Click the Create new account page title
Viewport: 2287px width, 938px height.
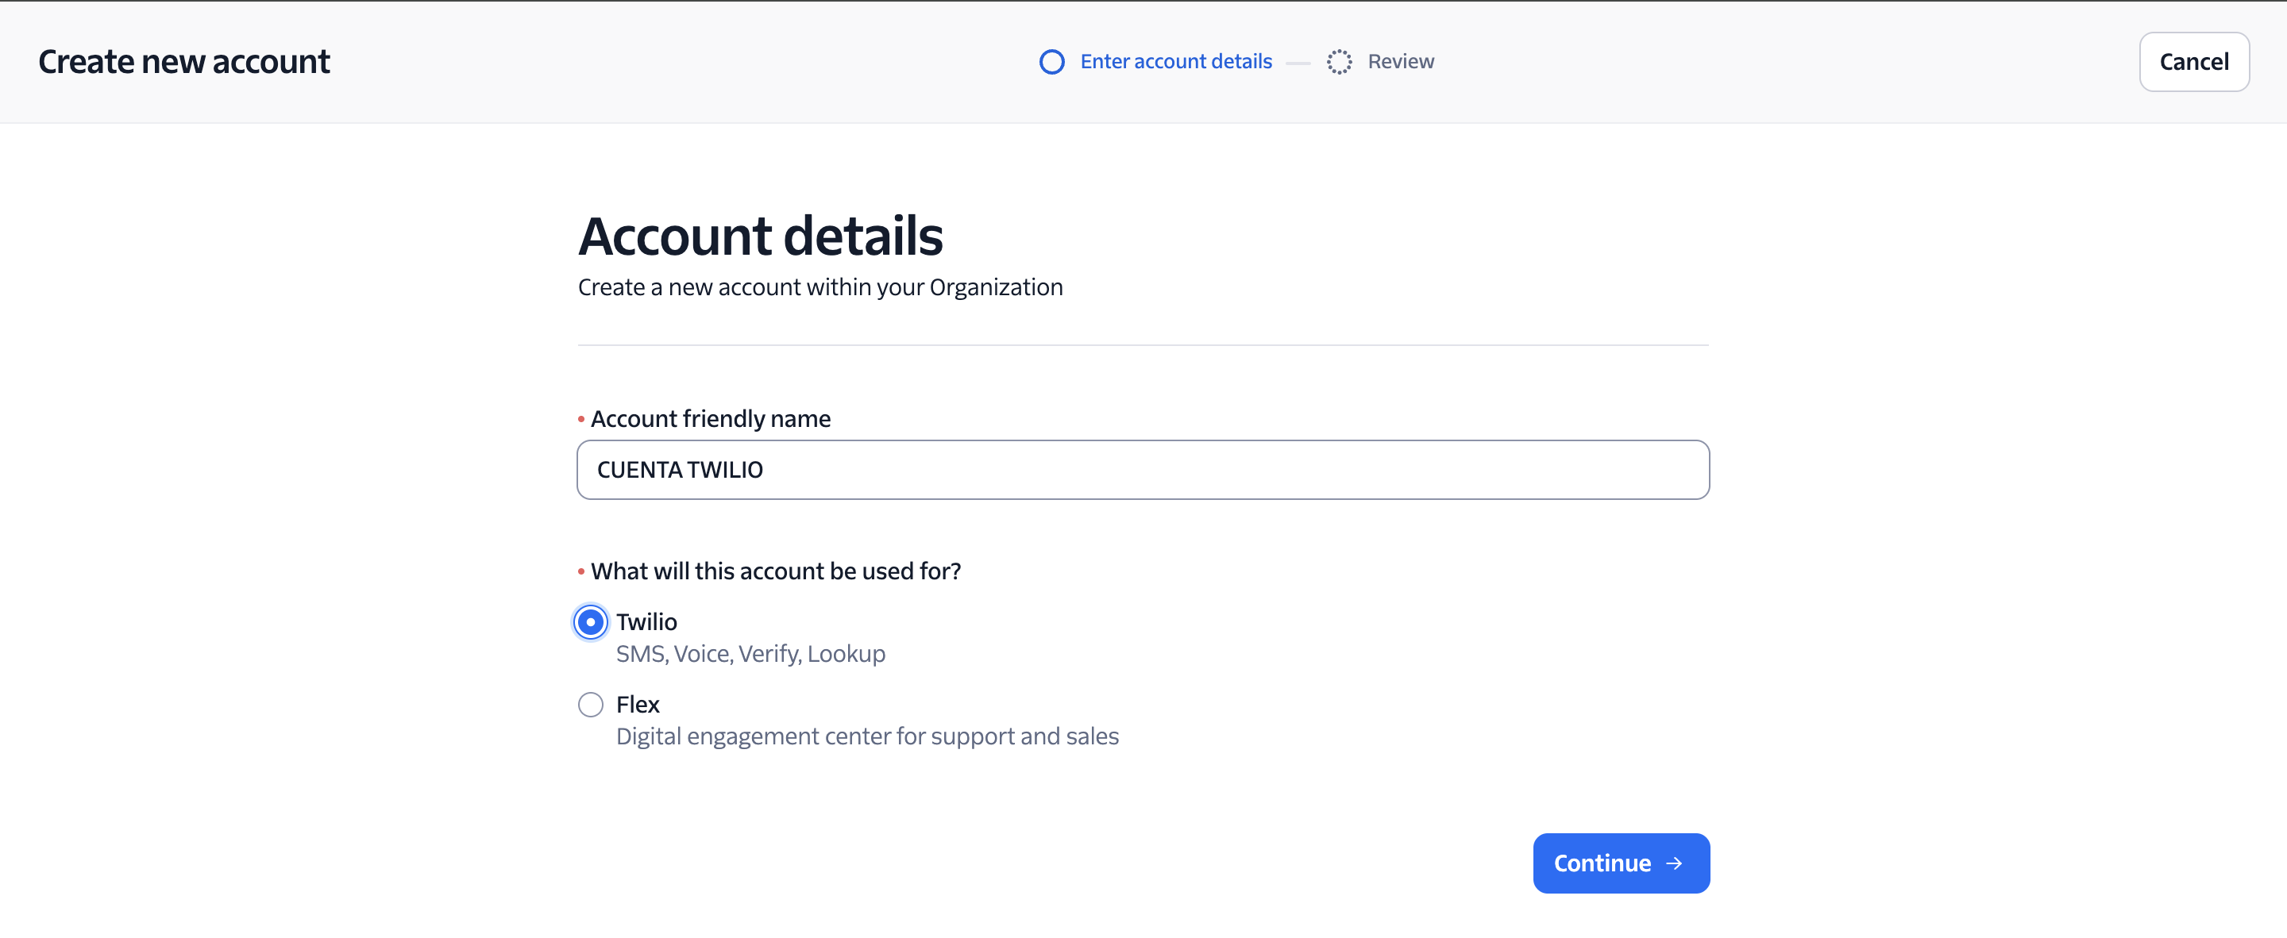pyautogui.click(x=183, y=62)
